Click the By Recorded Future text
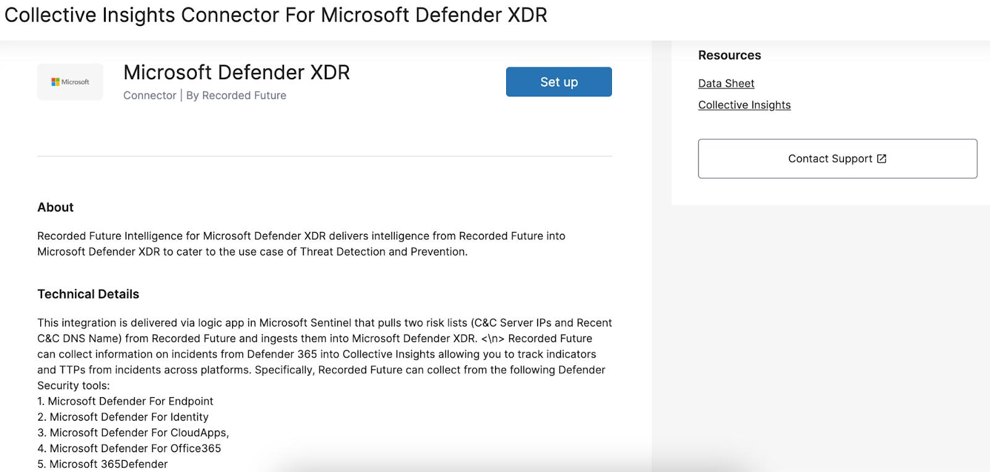Viewport: 990px width, 472px height. pyautogui.click(x=236, y=95)
